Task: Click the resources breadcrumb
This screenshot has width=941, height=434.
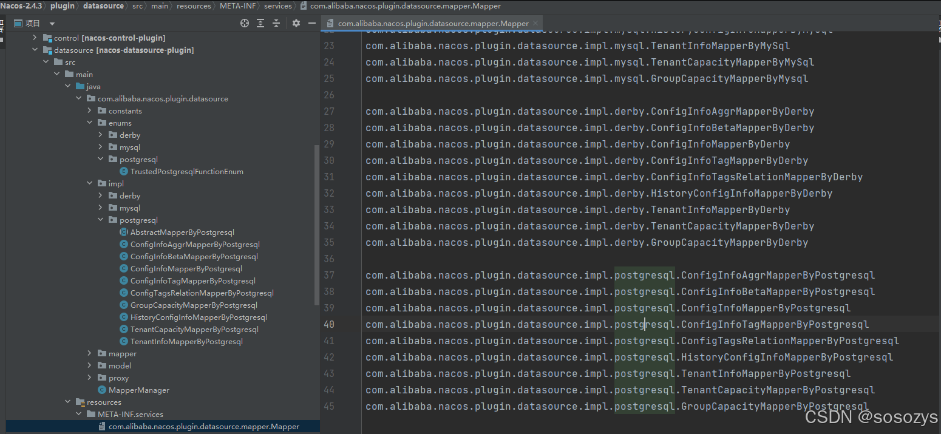Action: 194,5
